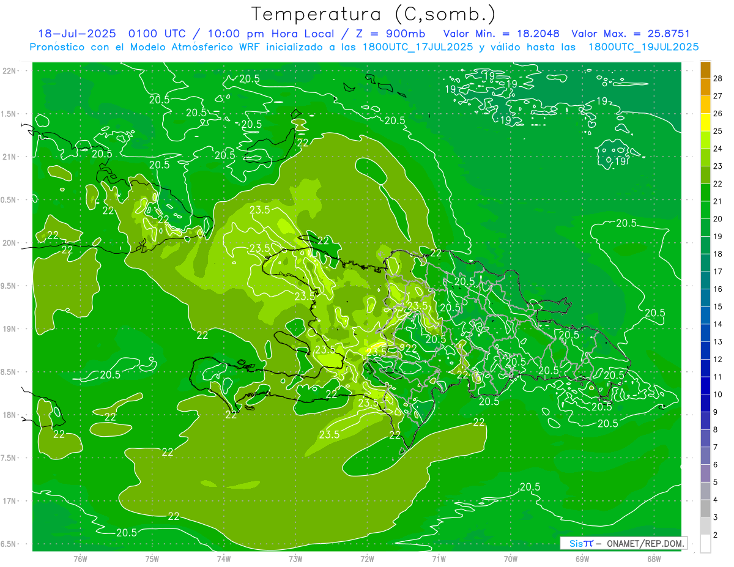Click the '17N' latitude axis label
Viewport: 734px width, 567px height.
click(9, 501)
